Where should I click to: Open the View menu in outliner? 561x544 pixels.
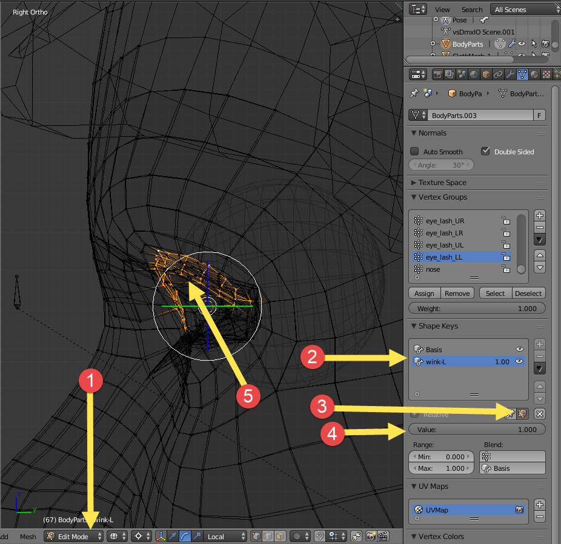pos(442,9)
